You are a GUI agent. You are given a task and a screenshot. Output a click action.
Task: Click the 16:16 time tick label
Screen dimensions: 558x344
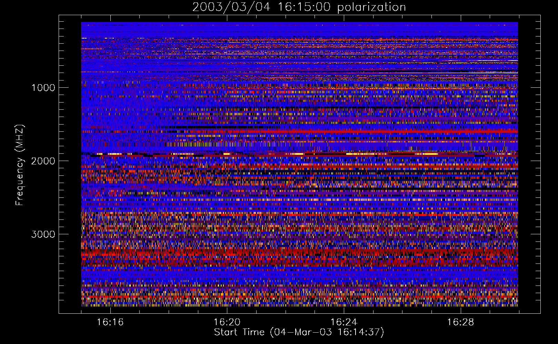pyautogui.click(x=110, y=322)
